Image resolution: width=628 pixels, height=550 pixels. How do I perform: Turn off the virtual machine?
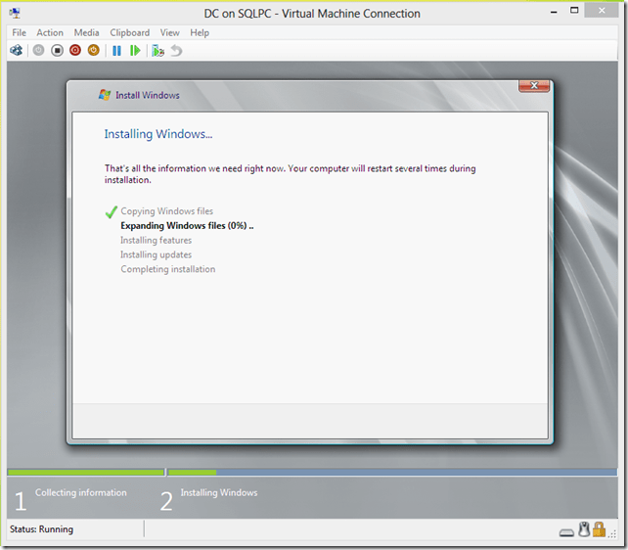(x=57, y=50)
